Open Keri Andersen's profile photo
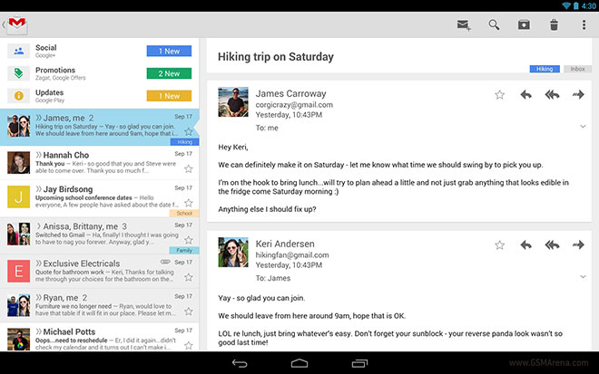599x374 pixels. (233, 252)
